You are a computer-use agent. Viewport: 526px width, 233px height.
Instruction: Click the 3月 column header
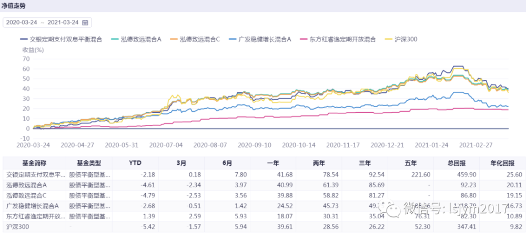[180, 163]
